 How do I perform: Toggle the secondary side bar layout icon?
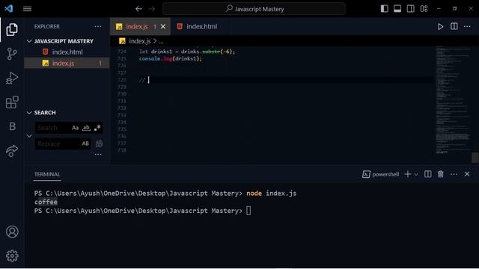coord(411,8)
